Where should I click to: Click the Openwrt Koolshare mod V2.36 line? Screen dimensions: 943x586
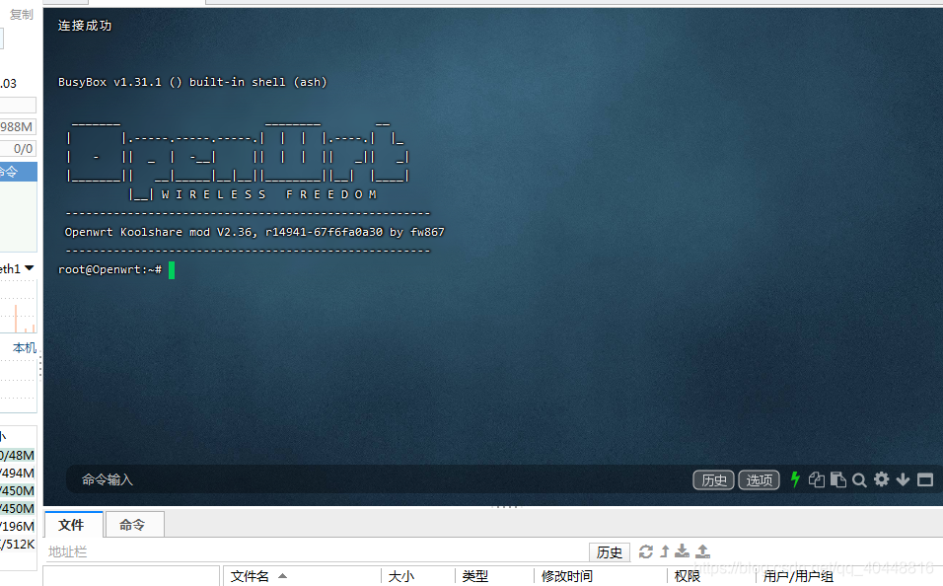pos(254,232)
